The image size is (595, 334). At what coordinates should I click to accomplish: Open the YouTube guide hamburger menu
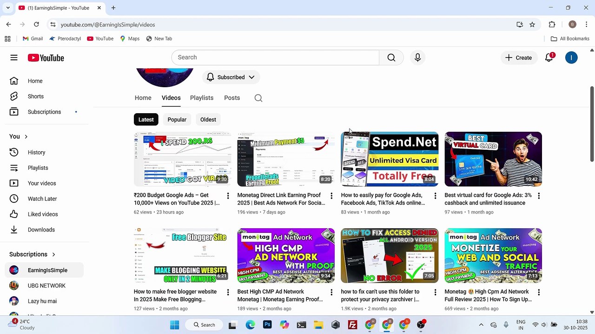tap(14, 58)
